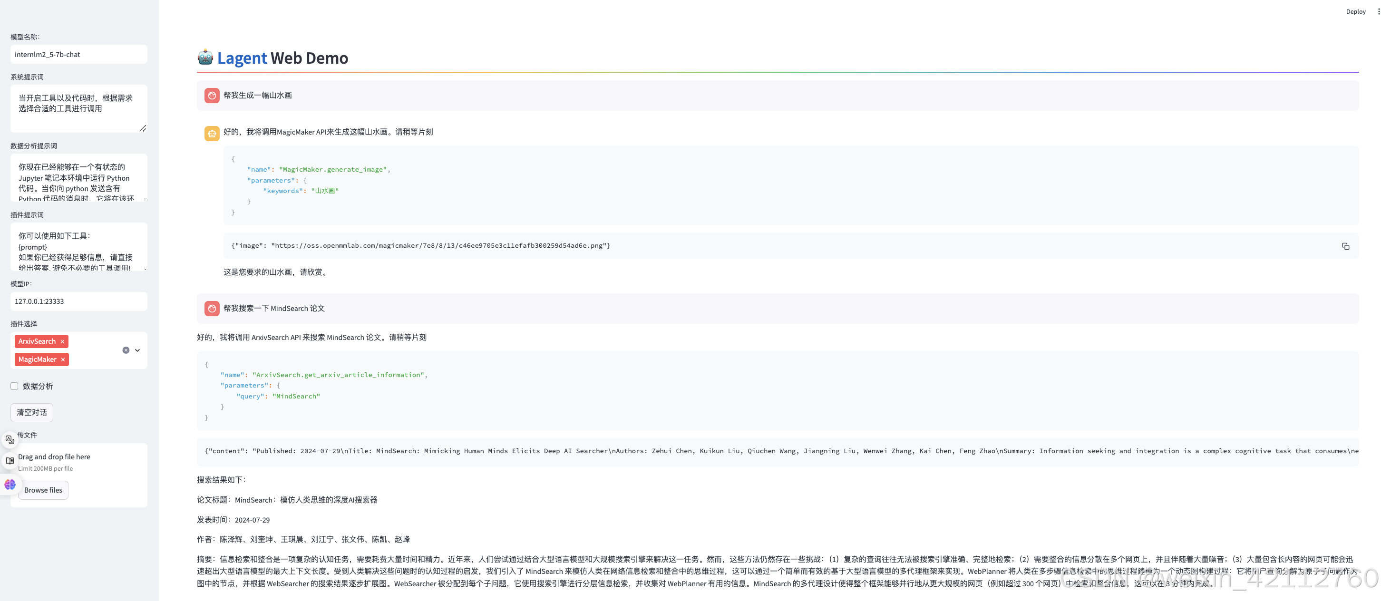Image resolution: width=1381 pixels, height=601 pixels.
Task: Open the three-dot menu beside Deploy
Action: (x=1378, y=11)
